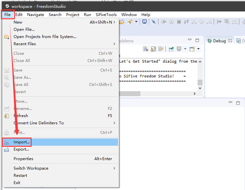The height and width of the screenshot is (190, 245).
Task: Click the Step Into icon
Action: tap(194, 22)
